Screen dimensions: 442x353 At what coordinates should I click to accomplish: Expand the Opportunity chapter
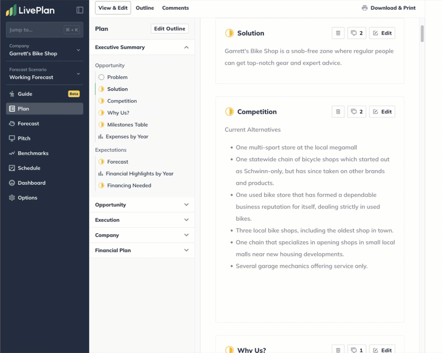click(186, 205)
